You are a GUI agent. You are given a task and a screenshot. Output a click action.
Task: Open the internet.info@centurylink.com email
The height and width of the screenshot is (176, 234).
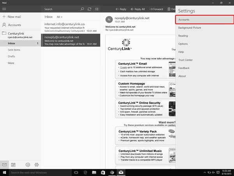tap(71, 26)
